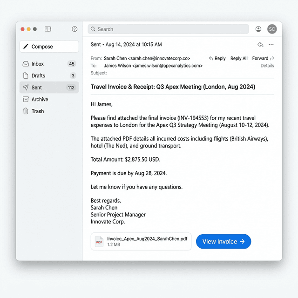Click the account profile icon

(x=258, y=29)
